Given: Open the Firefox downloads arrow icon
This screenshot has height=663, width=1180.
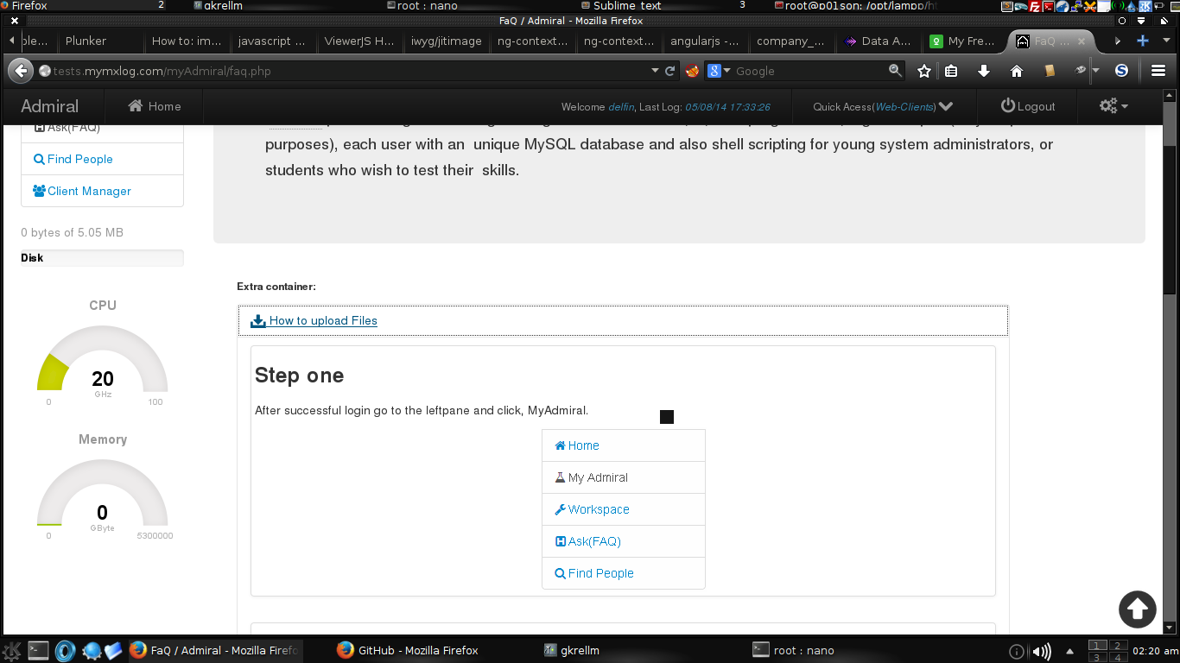Looking at the screenshot, I should 983,71.
